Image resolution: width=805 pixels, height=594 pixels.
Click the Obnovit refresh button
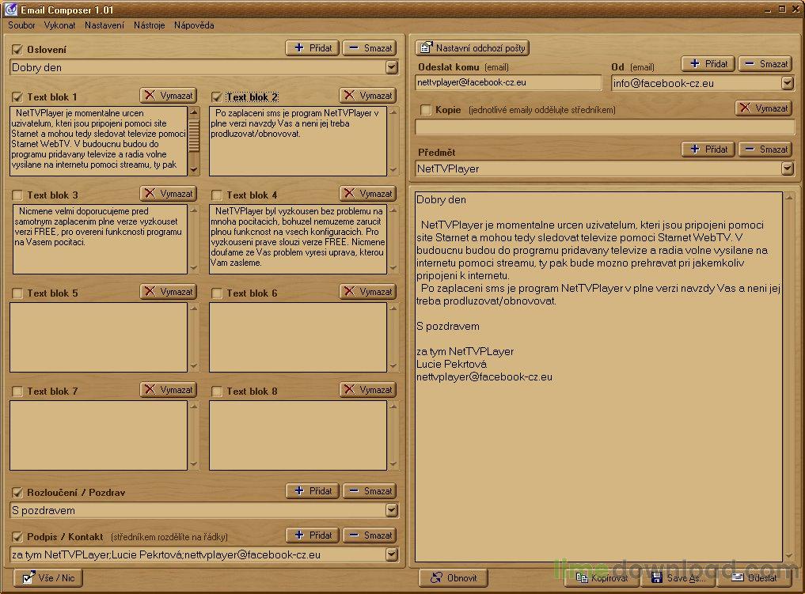454,578
